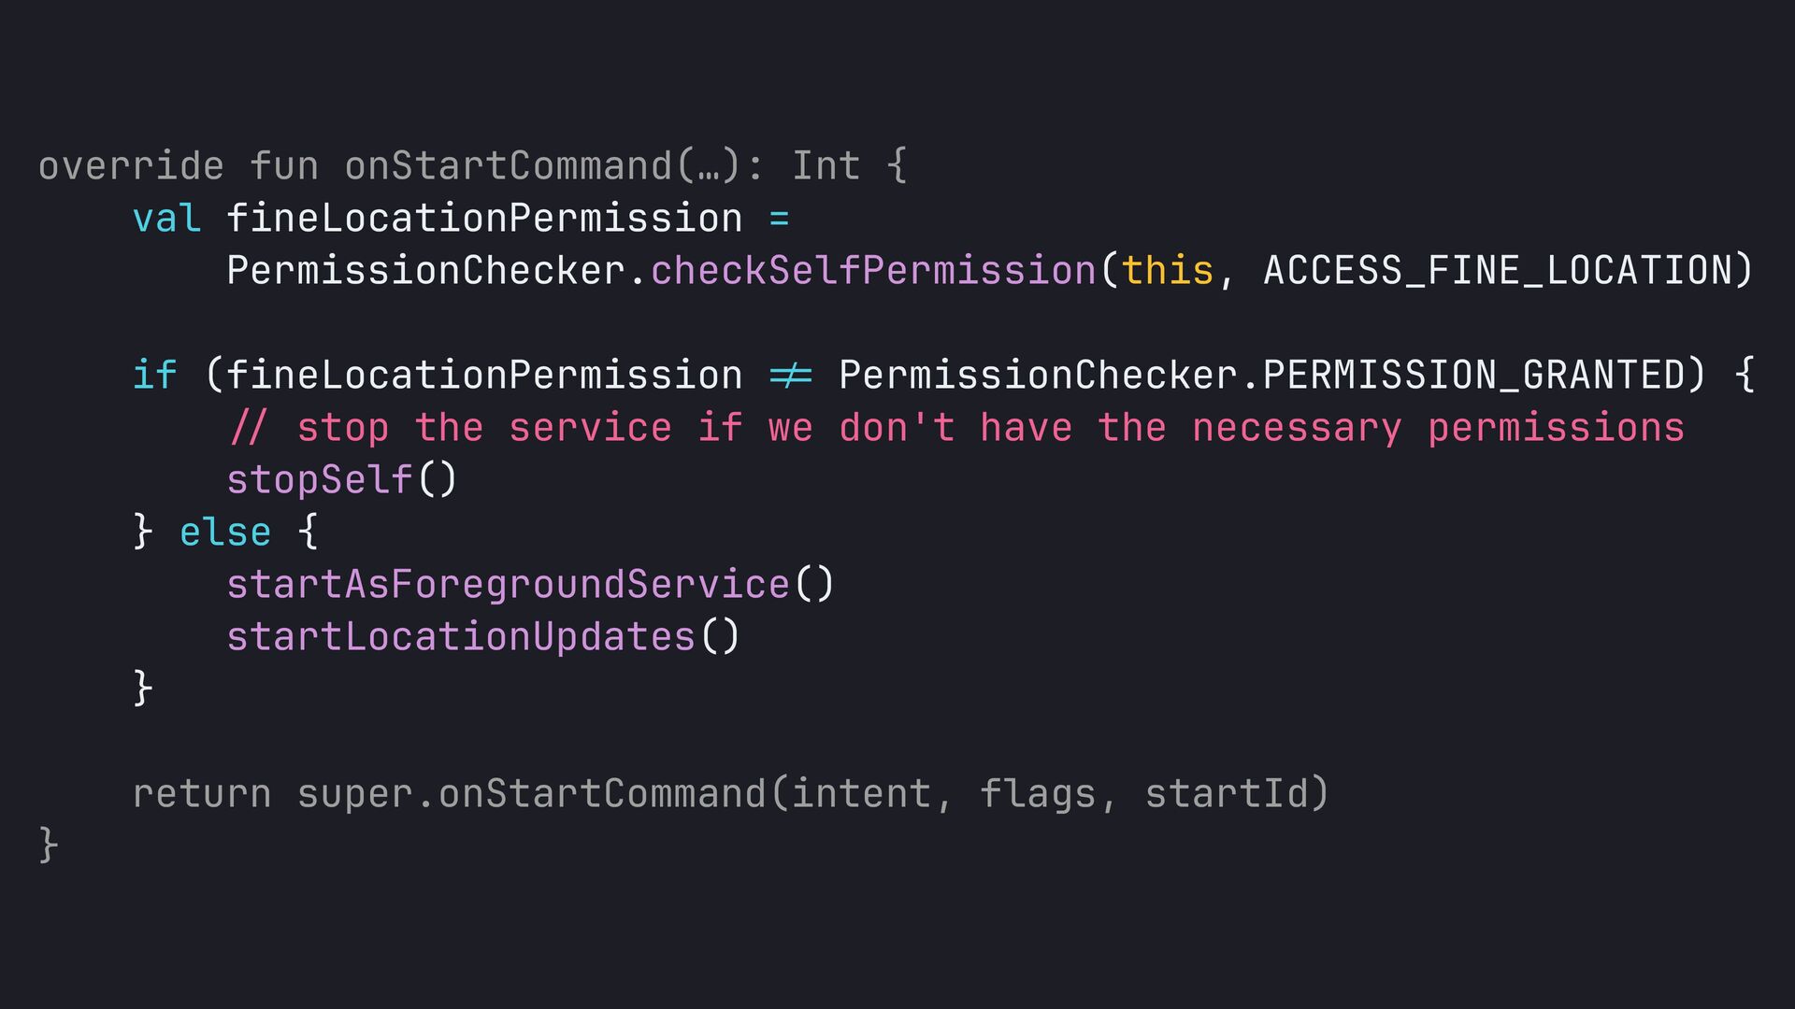
Task: Click the return keyword
Action: pyautogui.click(x=202, y=794)
